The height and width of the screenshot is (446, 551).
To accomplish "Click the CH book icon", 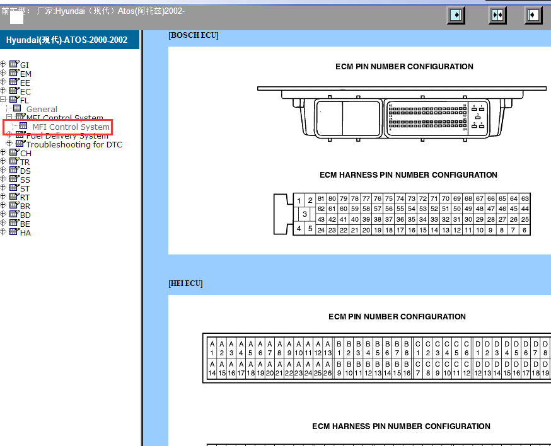I will click(14, 152).
